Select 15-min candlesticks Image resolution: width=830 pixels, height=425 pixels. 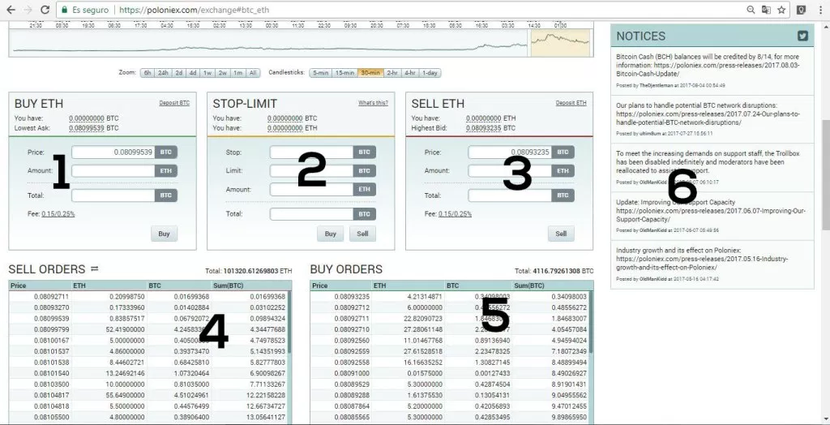click(344, 73)
